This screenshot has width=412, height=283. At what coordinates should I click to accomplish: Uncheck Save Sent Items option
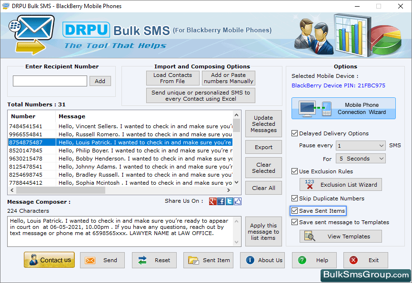(294, 211)
